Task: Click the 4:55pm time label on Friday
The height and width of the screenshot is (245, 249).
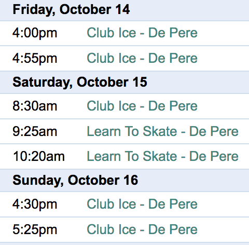Action: pos(35,59)
